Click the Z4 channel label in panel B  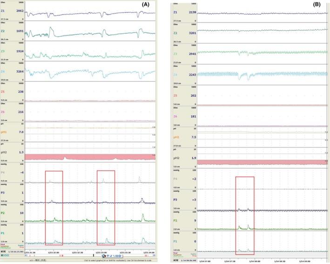(175, 75)
